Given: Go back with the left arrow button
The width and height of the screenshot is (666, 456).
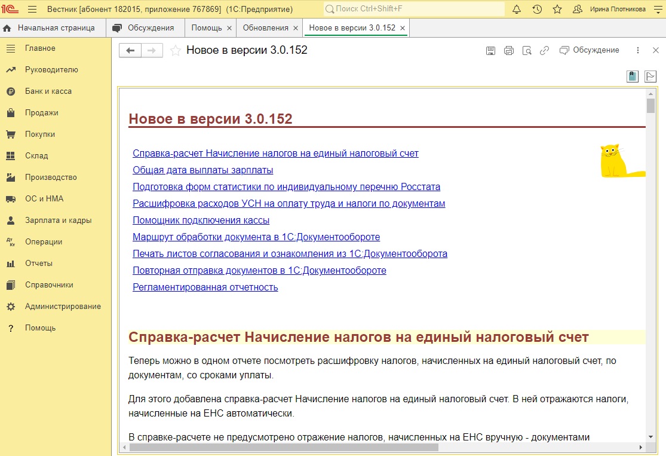Looking at the screenshot, I should pos(130,51).
